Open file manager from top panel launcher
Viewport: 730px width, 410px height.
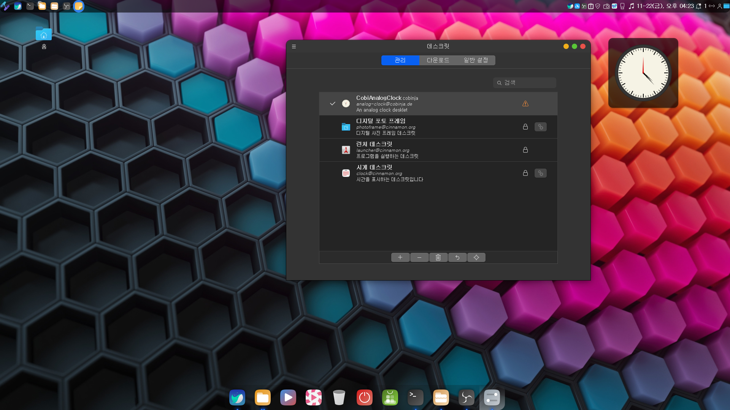point(42,6)
